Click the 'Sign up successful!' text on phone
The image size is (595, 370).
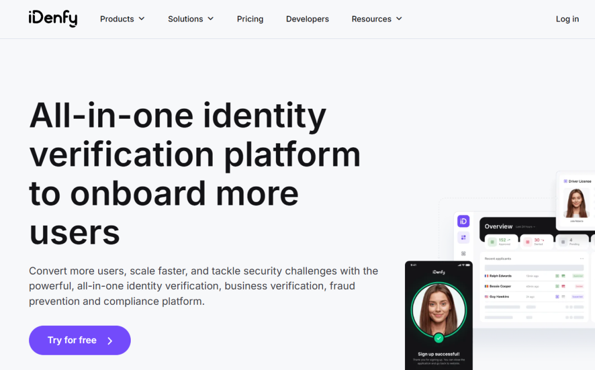pyautogui.click(x=439, y=354)
